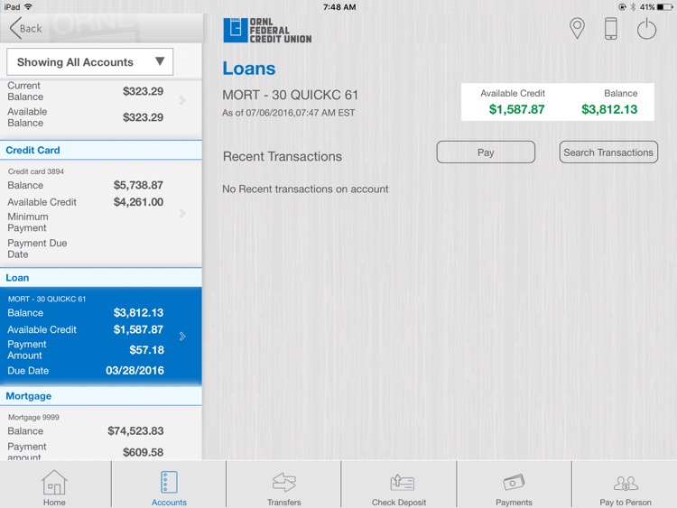Open the Payments tab
Image resolution: width=677 pixels, height=508 pixels.
click(514, 487)
